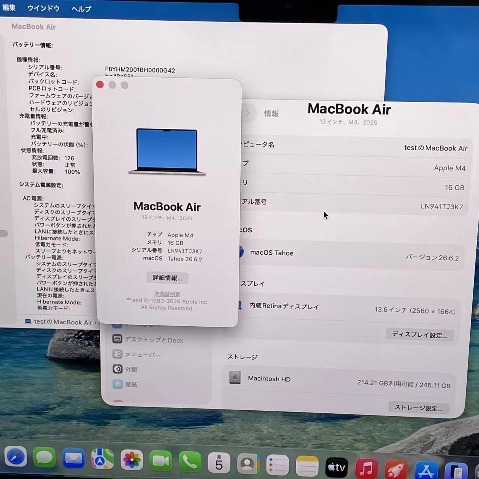Viewport: 479px width, 479px height.
Task: Select 外観 in the Settings sidebar
Action: coord(125,369)
